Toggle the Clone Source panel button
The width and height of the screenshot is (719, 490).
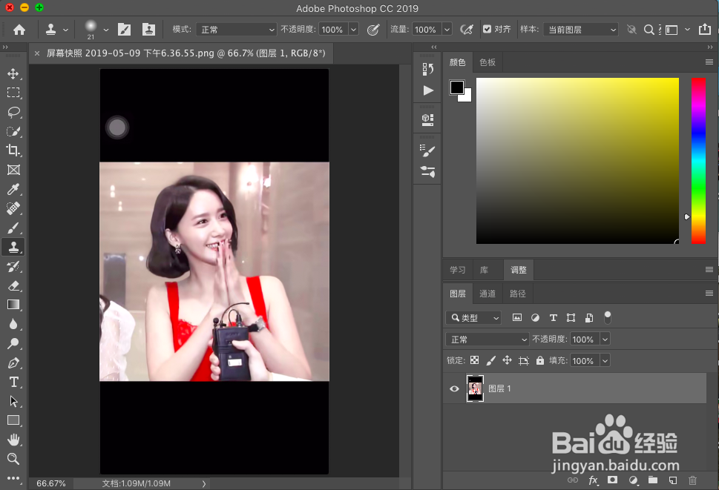pyautogui.click(x=148, y=30)
